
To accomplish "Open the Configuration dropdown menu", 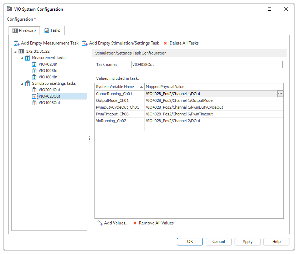I will 21,19.
